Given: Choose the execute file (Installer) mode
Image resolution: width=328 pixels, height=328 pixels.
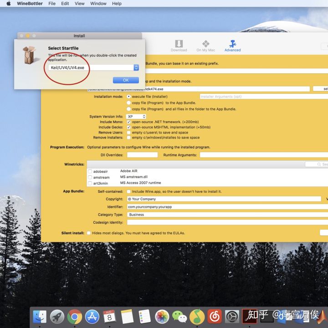Looking at the screenshot, I should [128, 97].
